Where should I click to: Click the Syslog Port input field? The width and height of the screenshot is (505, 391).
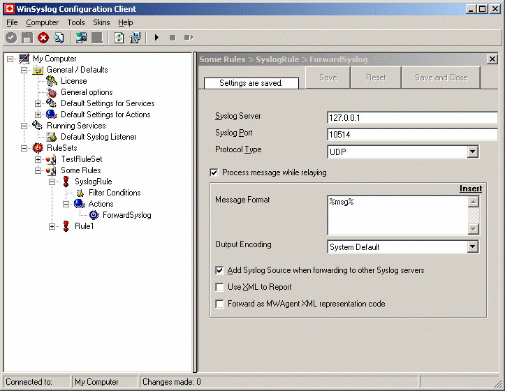click(412, 134)
